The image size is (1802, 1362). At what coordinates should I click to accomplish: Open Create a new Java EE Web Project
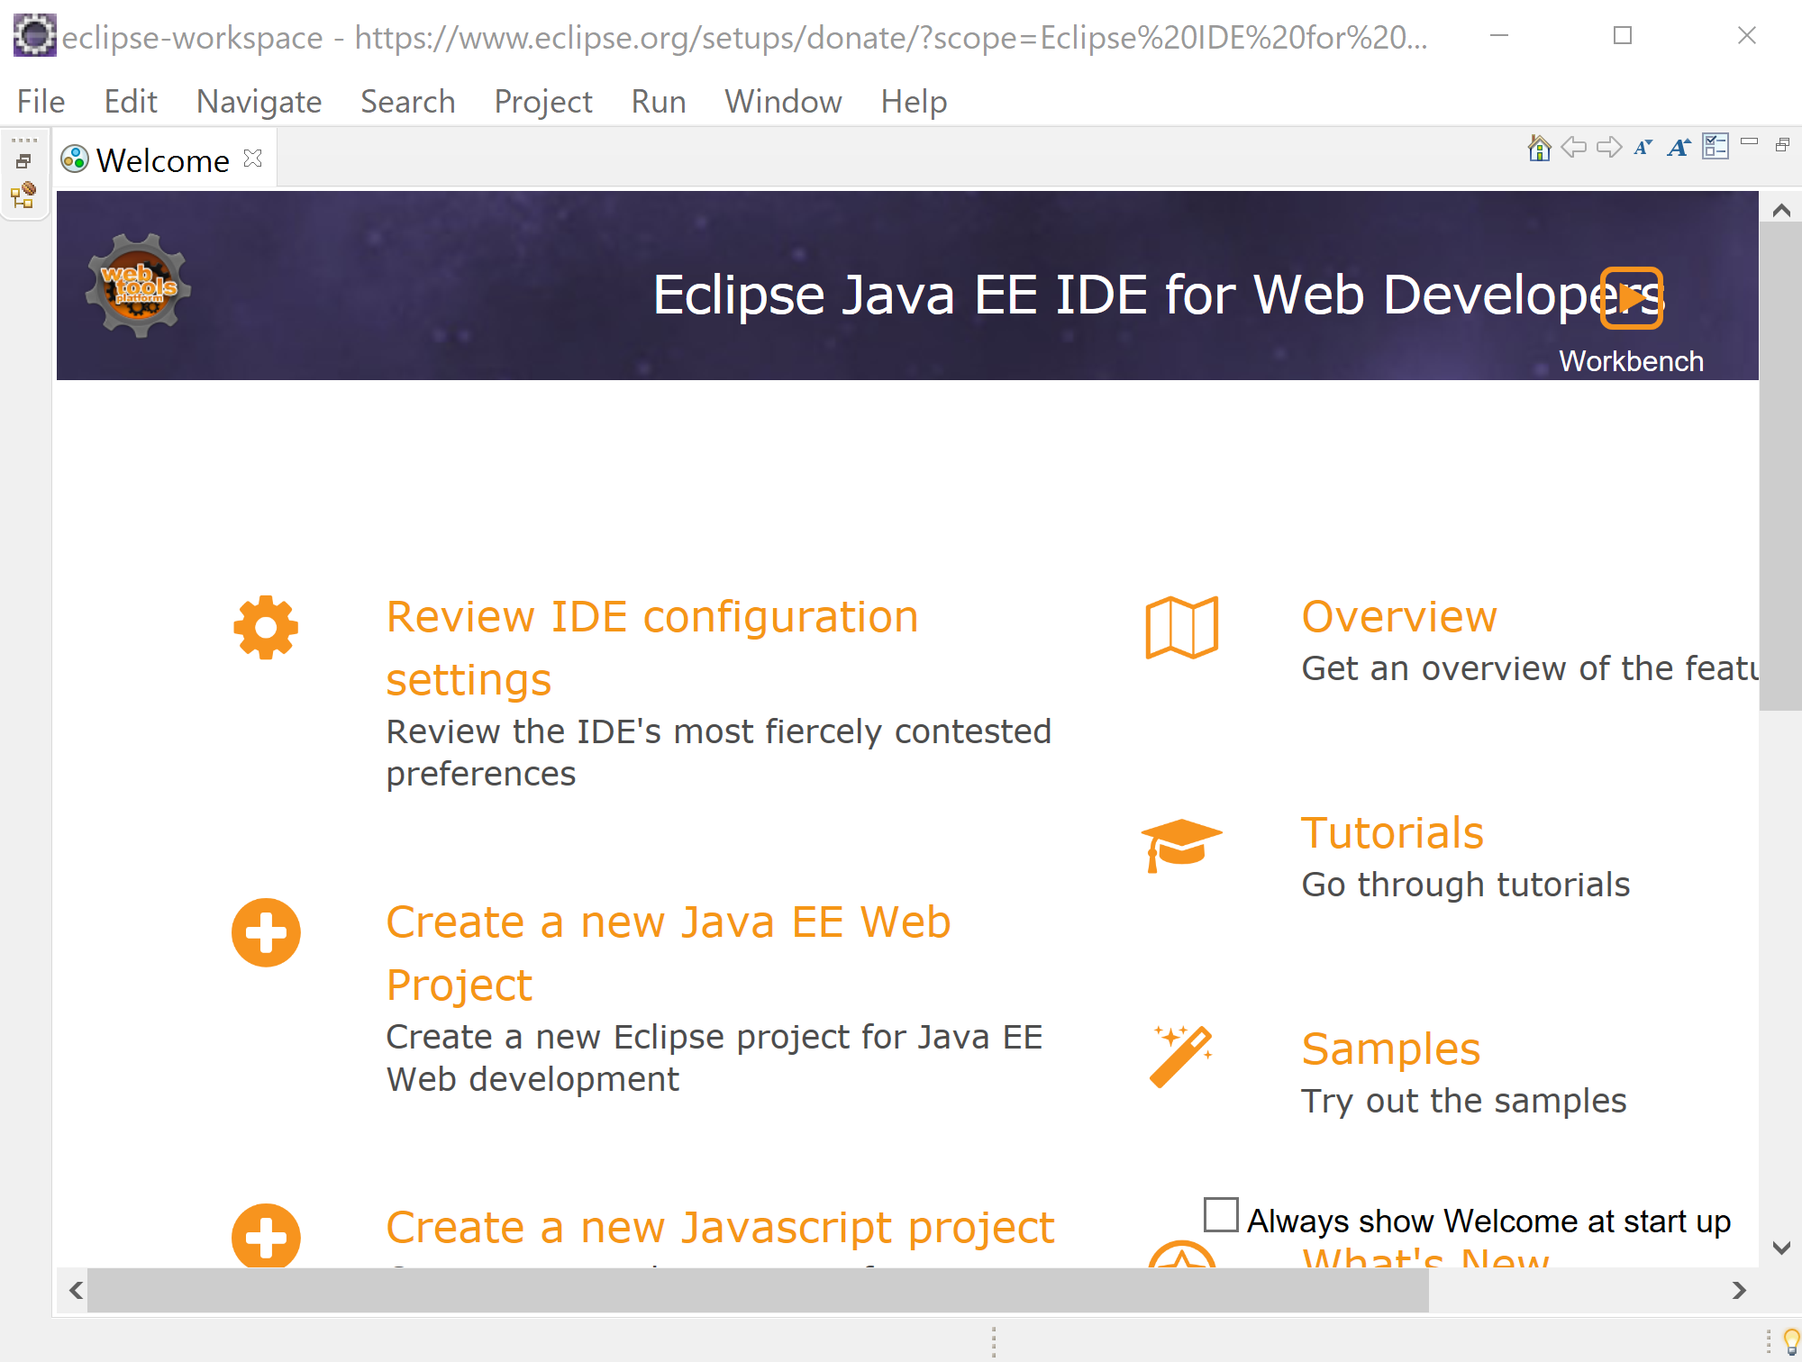point(668,953)
